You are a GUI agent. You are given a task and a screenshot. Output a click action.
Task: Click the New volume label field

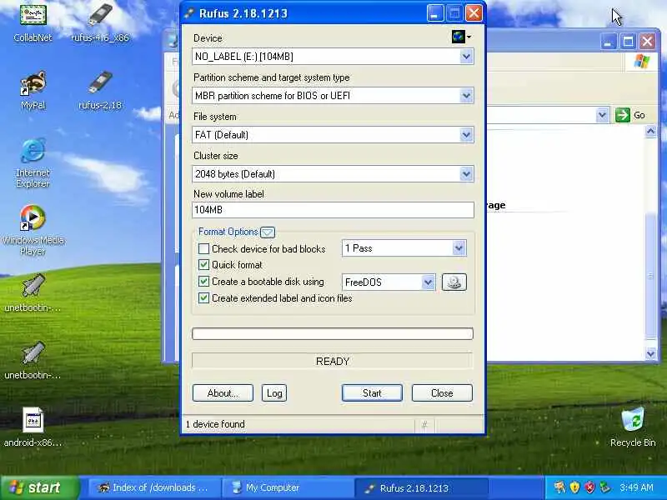pos(333,210)
